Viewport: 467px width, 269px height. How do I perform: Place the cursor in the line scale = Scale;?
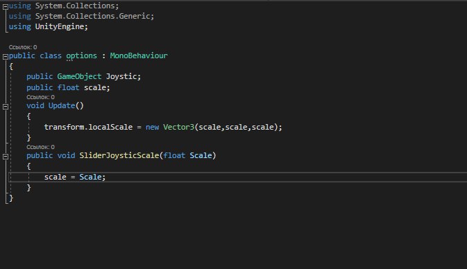point(238,177)
